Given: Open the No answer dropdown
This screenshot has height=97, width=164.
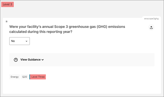Looking at the screenshot, I should point(20,41).
